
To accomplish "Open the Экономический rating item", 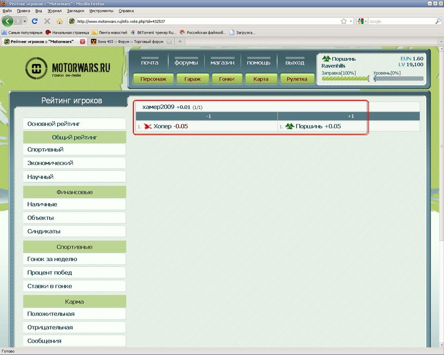I will point(74,163).
